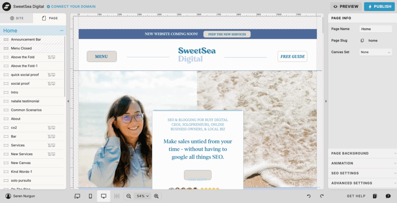The image size is (397, 203).
Task: Switch to the Page tab
Action: (50, 18)
